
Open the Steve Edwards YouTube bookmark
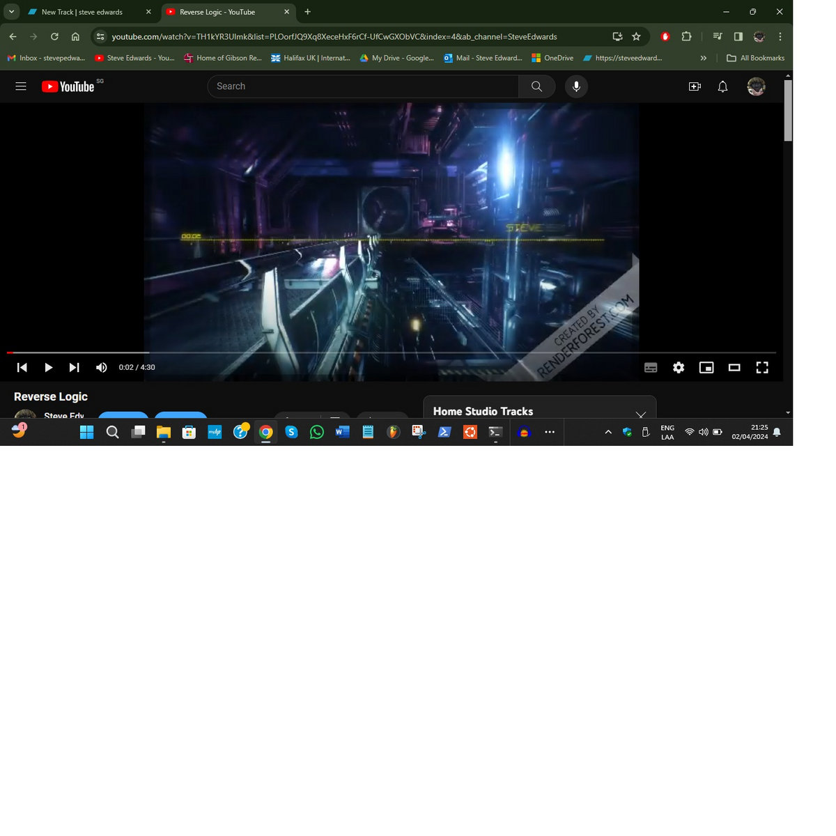134,58
